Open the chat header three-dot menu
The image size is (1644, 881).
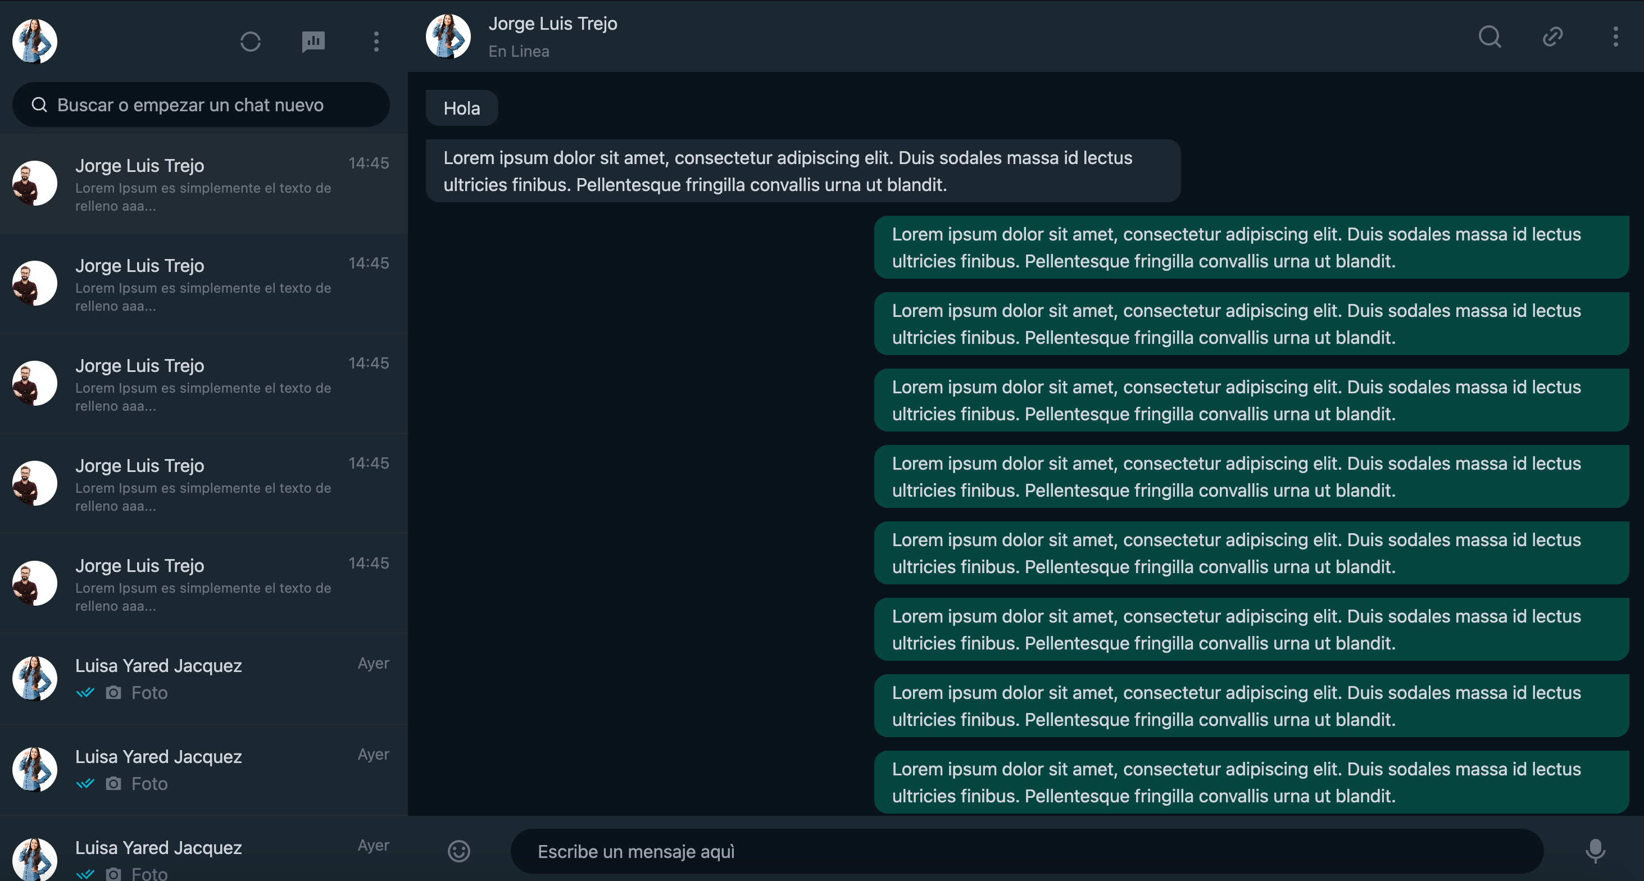(1616, 37)
